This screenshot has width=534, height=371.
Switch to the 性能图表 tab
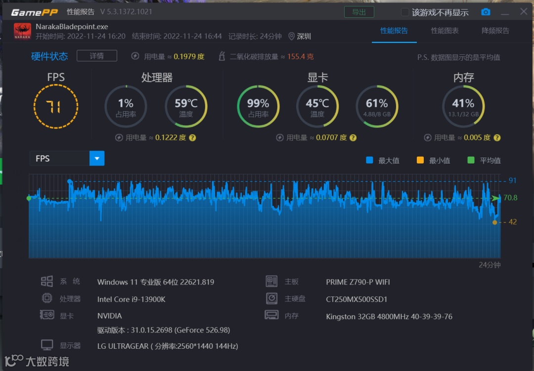pos(445,31)
